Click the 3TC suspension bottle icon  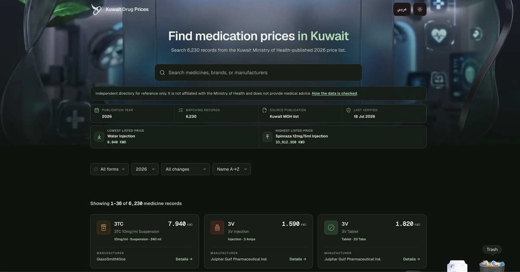point(104,227)
